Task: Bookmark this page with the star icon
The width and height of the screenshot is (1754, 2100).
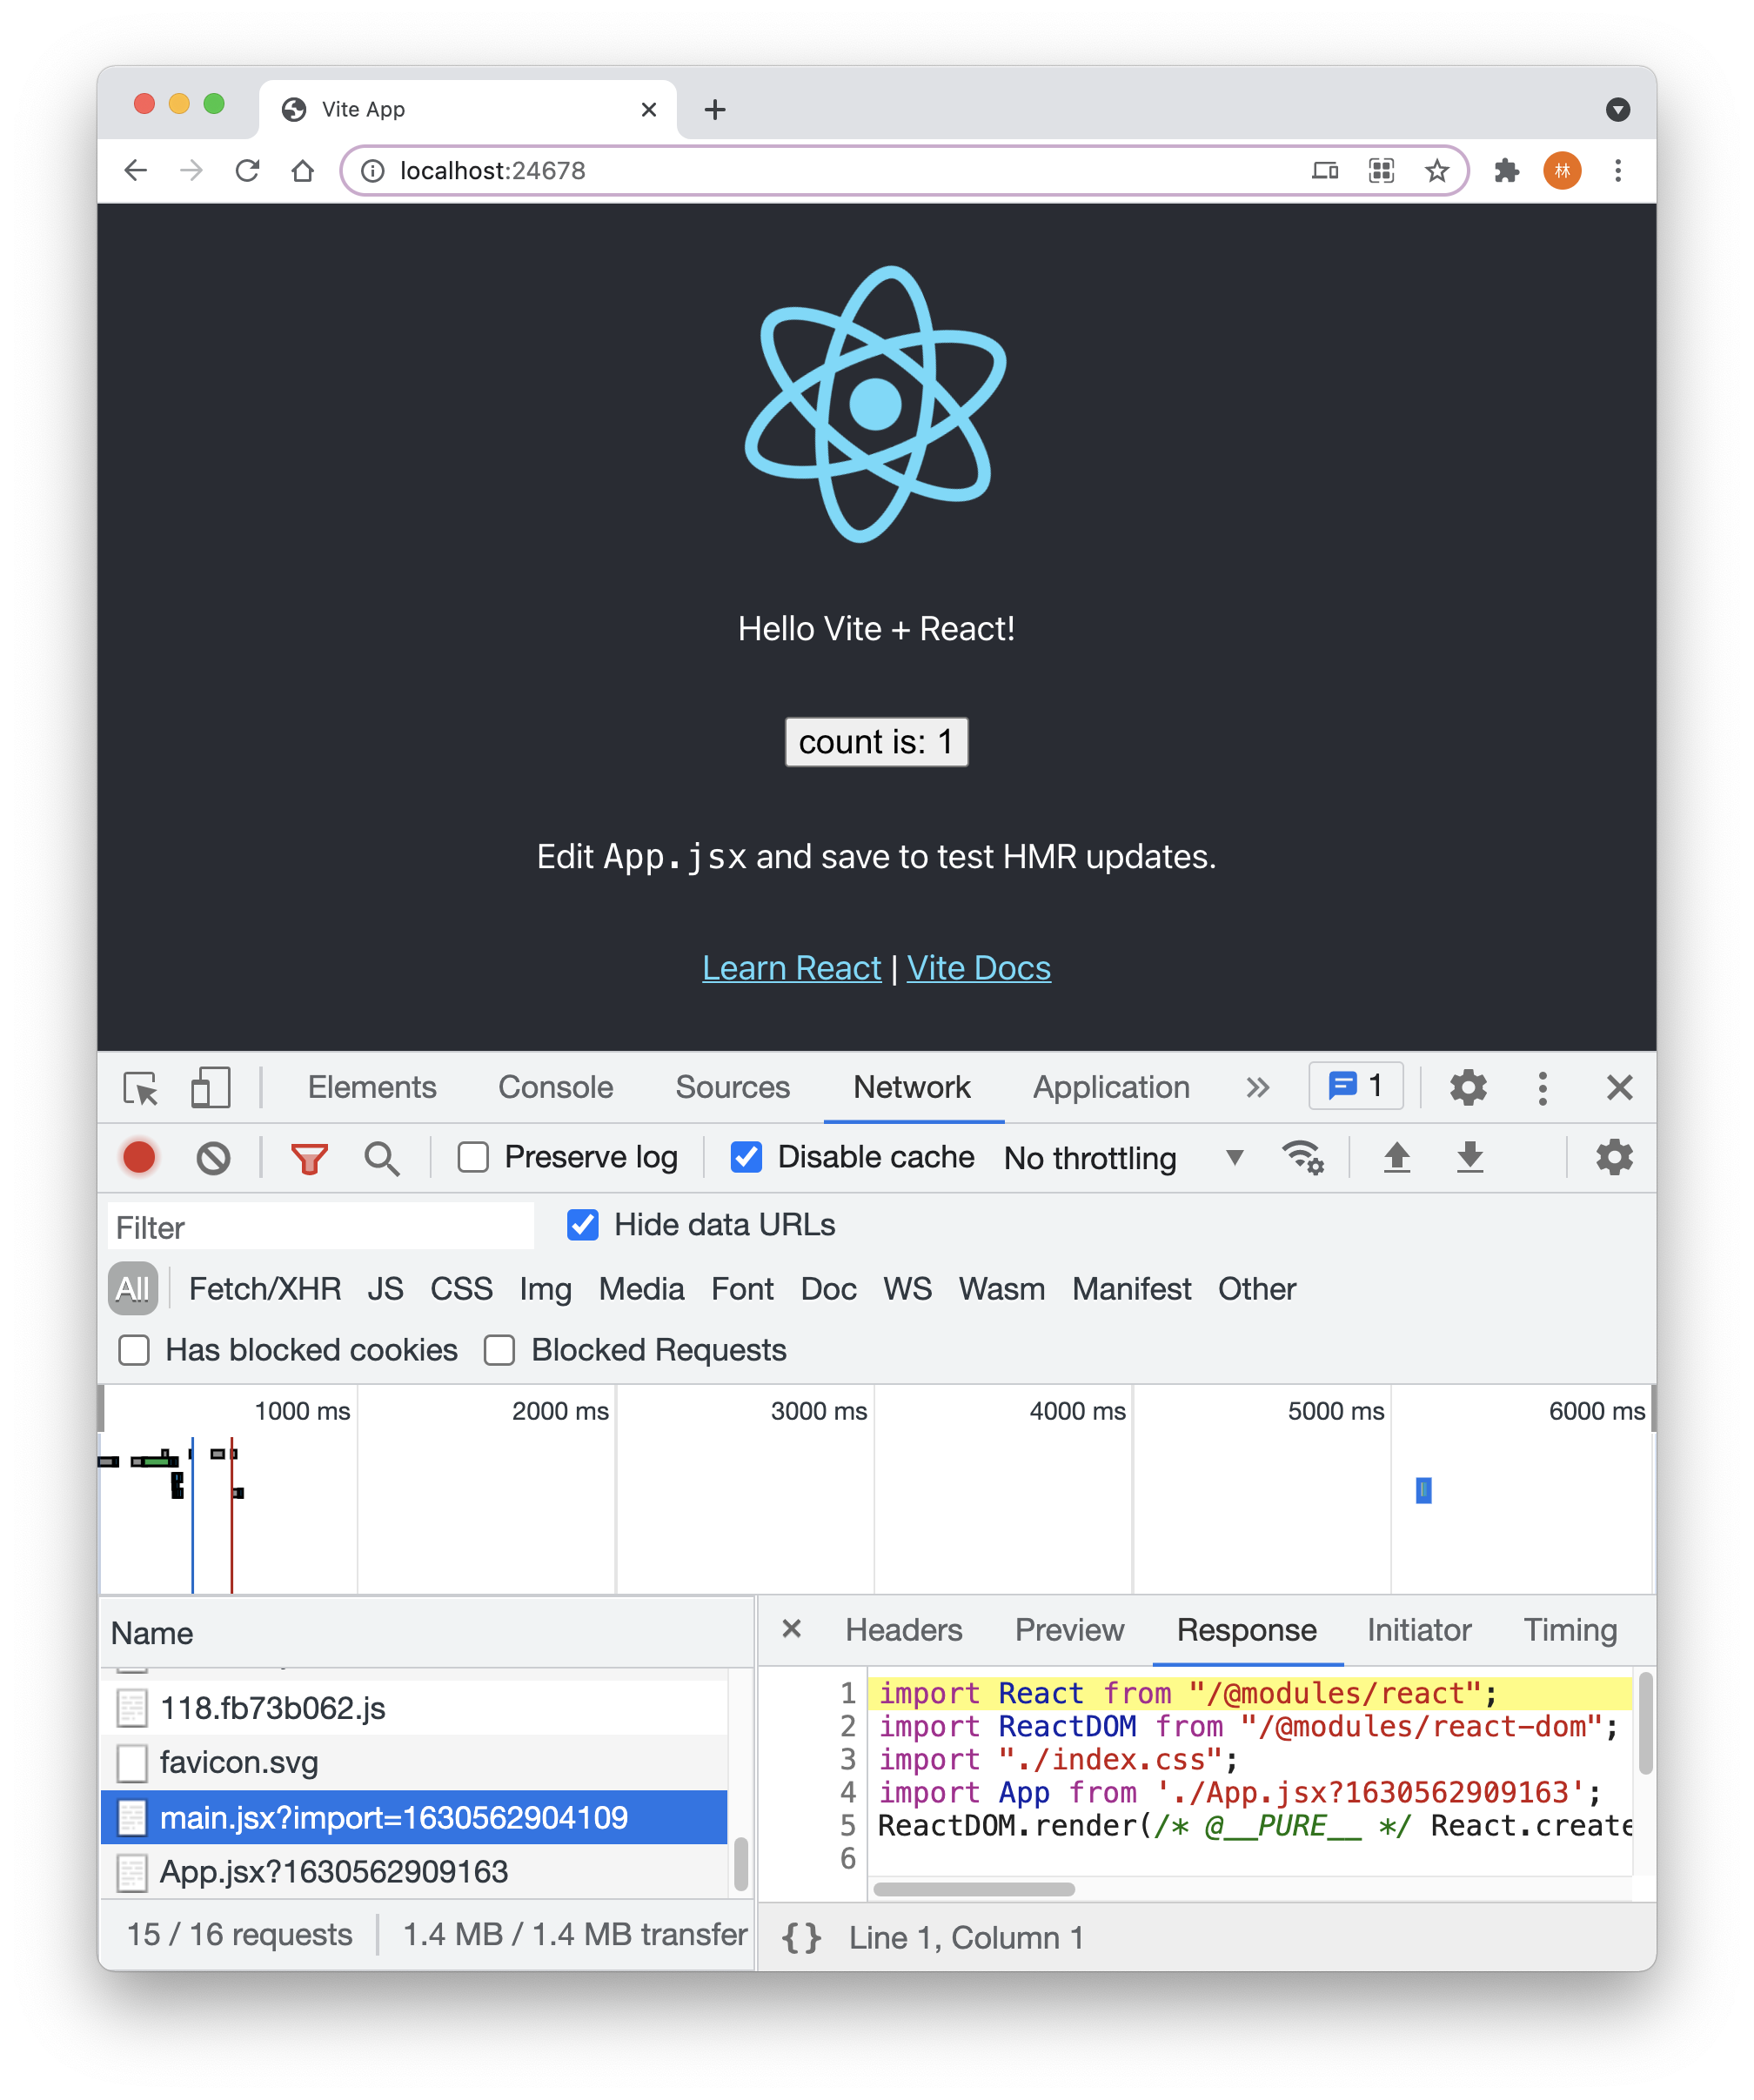Action: [1437, 171]
